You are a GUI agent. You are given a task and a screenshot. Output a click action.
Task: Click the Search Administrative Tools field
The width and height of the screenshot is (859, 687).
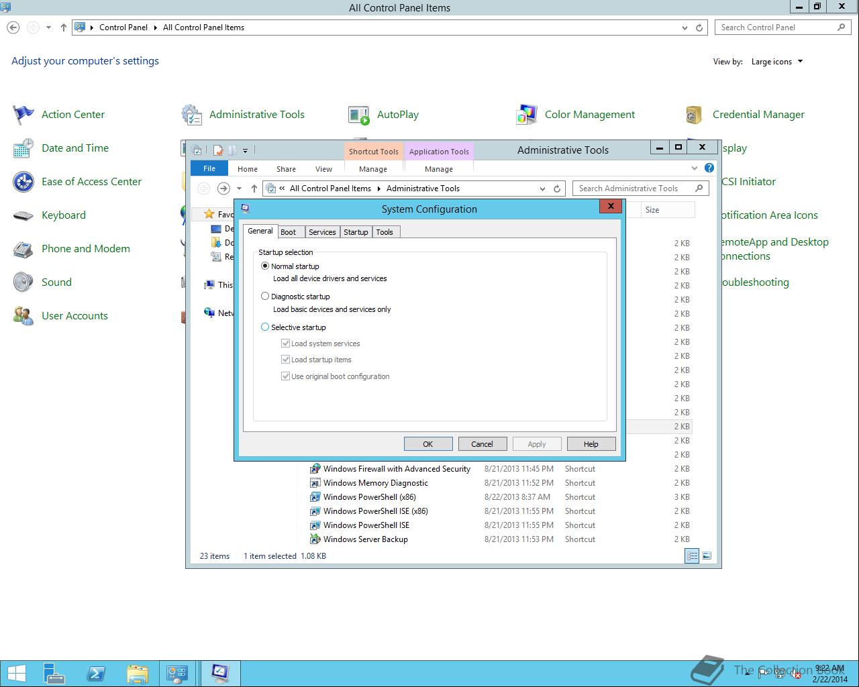point(640,189)
